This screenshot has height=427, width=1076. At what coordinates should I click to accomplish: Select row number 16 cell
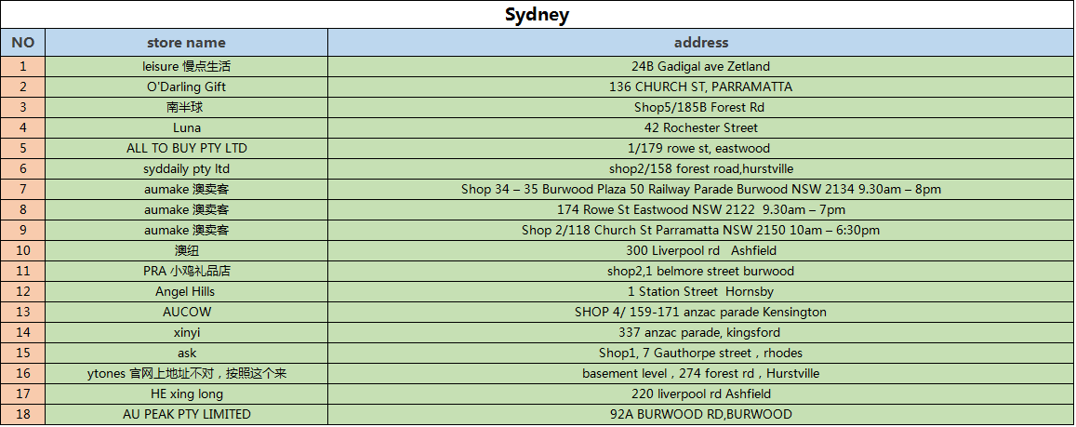(x=22, y=373)
